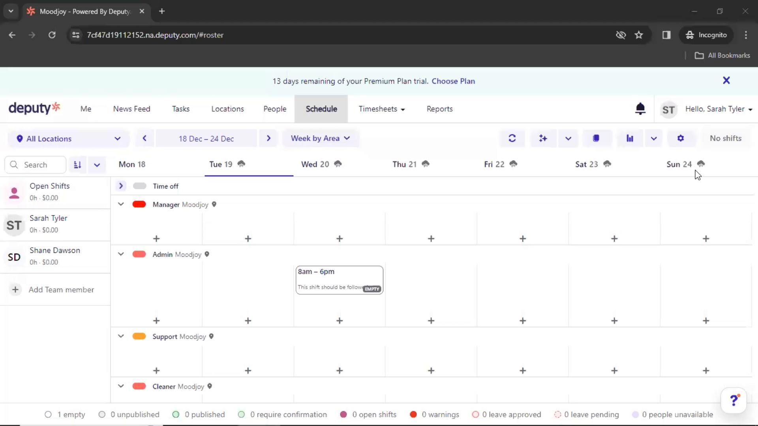Click the expand arrow beside Open Shifts

click(x=121, y=186)
